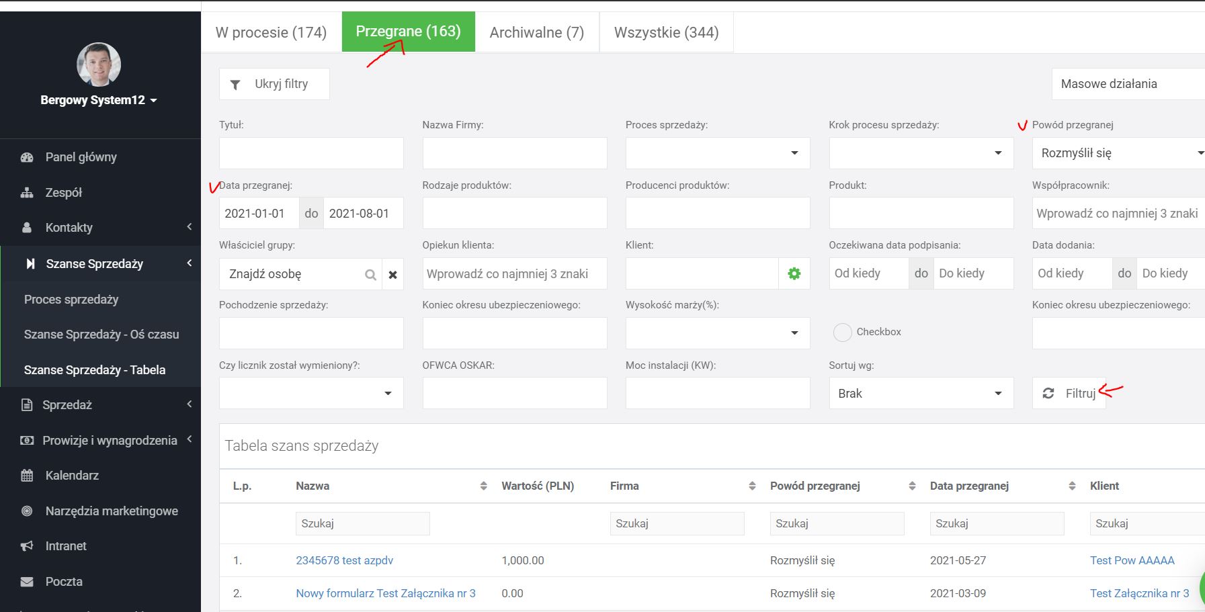
Task: Sort table by Nazwa column arrows
Action: [483, 486]
